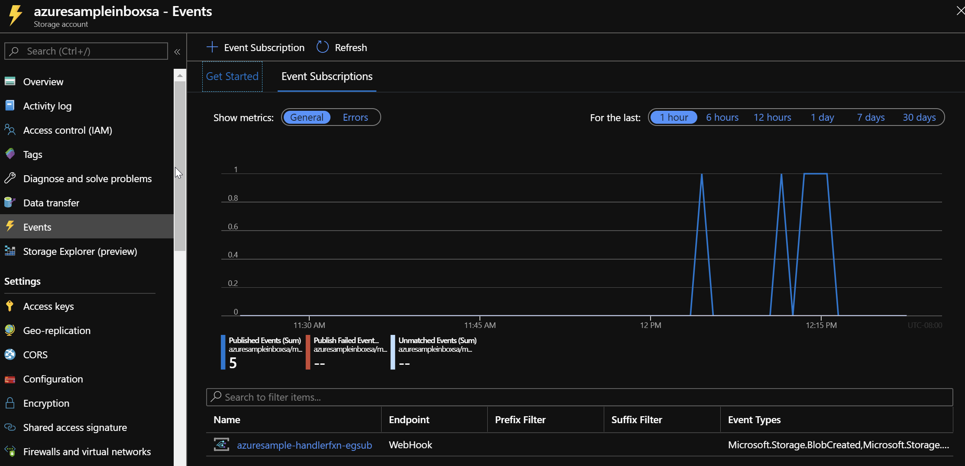The width and height of the screenshot is (965, 466).
Task: Click the magnifier icon in filter box
Action: (x=216, y=396)
